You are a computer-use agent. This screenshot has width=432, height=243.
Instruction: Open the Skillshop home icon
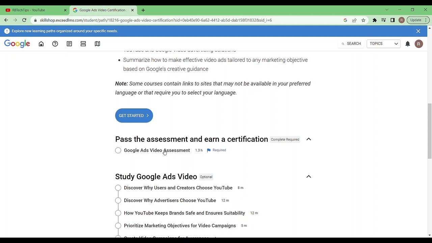click(x=41, y=44)
